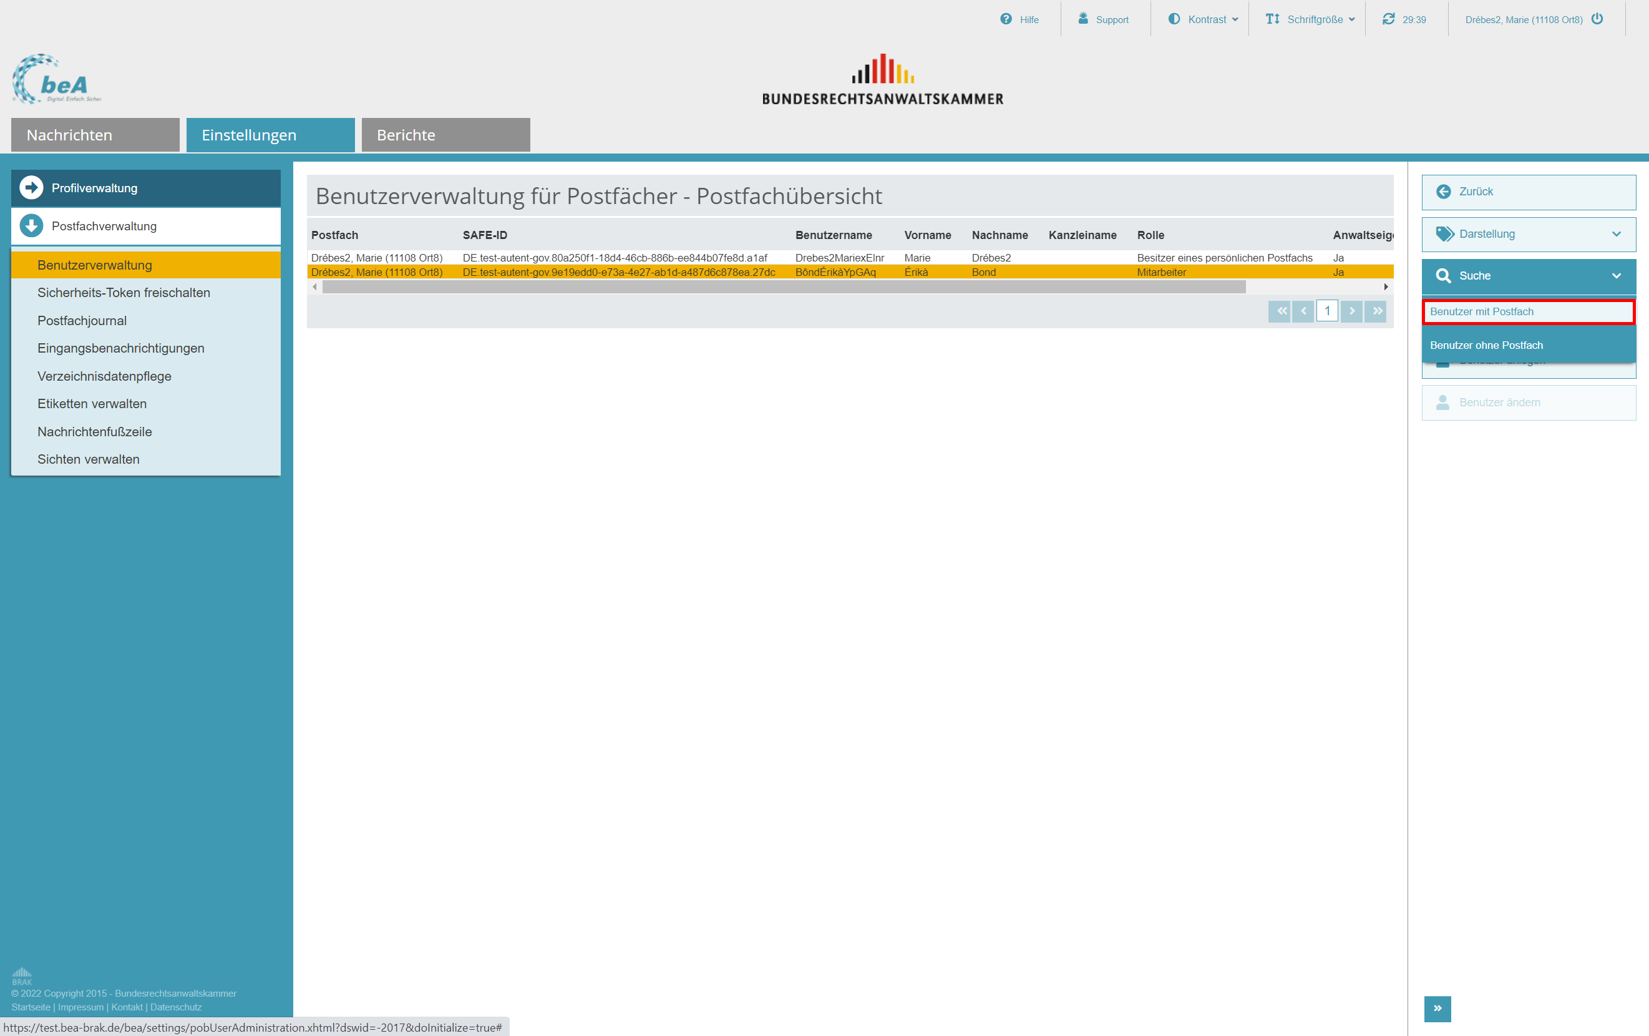1649x1036 pixels.
Task: Switch to the Nachrichten tab
Action: (x=94, y=135)
